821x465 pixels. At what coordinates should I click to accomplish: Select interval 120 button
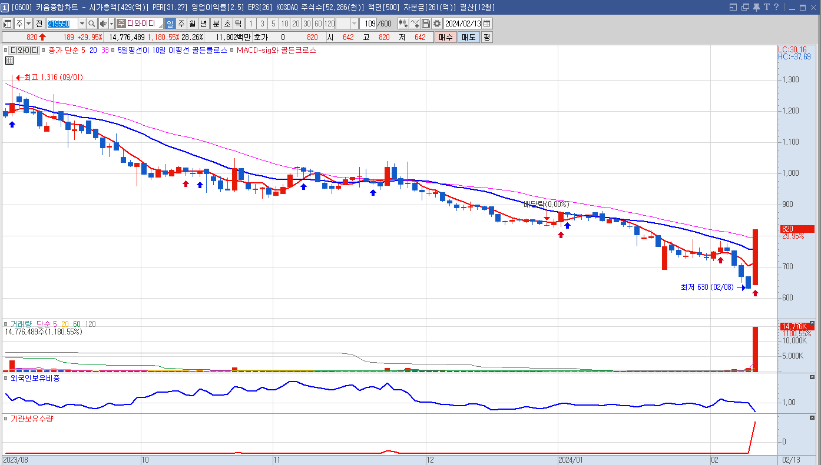click(x=329, y=24)
